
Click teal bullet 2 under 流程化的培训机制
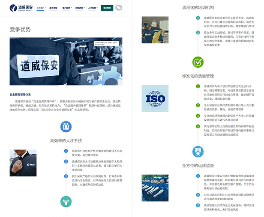pos(198,33)
